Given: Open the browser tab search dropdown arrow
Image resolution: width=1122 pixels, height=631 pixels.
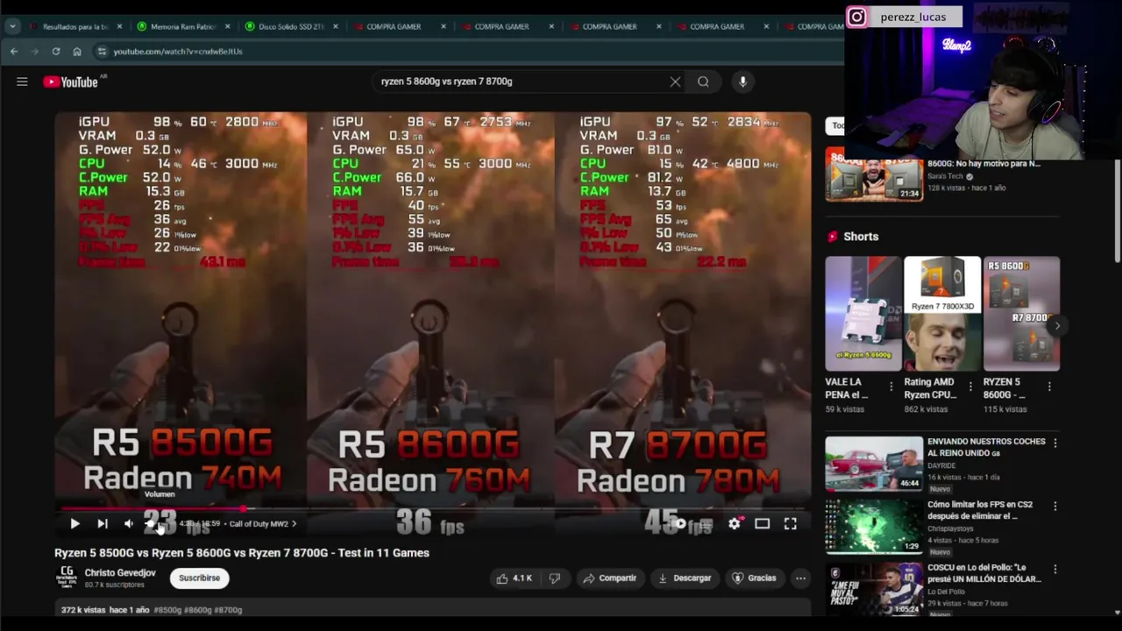Looking at the screenshot, I should point(12,26).
